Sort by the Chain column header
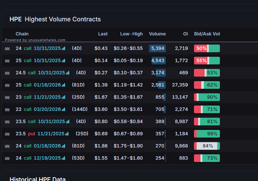 (22, 34)
